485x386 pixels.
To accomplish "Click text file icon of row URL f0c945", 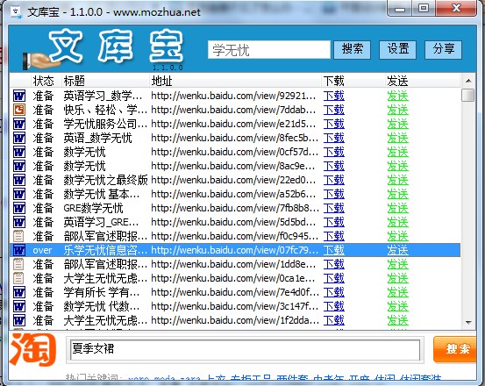I will 18,236.
